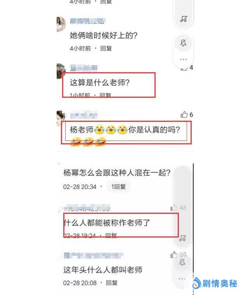Open the avatar beside 这算是什么老师 comment
The height and width of the screenshot is (295, 248).
click(61, 71)
